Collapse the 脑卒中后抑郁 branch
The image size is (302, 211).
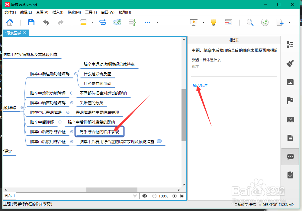[60, 122]
